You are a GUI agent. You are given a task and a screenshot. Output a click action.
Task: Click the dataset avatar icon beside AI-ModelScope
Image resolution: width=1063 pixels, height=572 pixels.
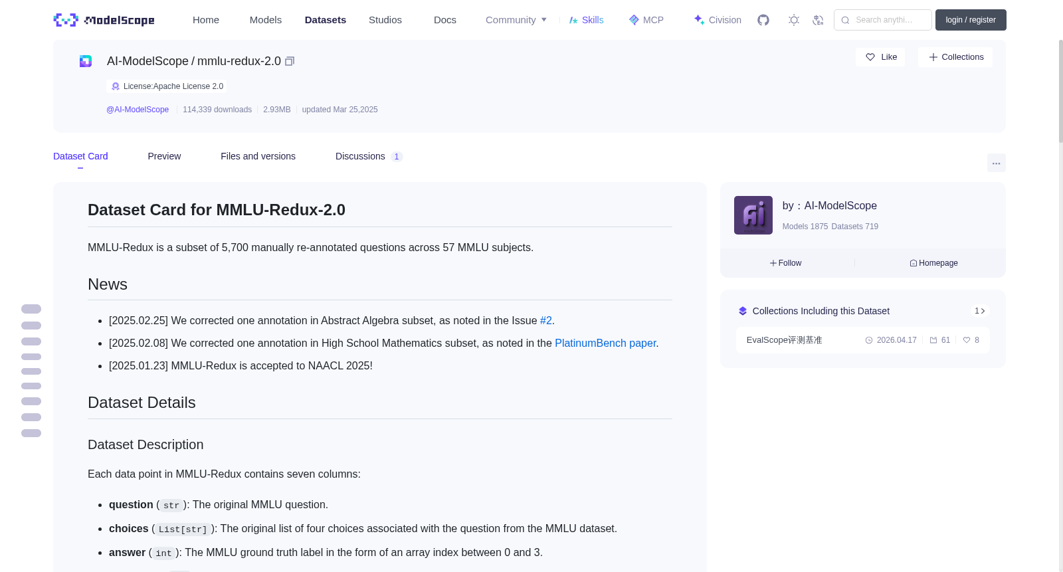(x=86, y=61)
